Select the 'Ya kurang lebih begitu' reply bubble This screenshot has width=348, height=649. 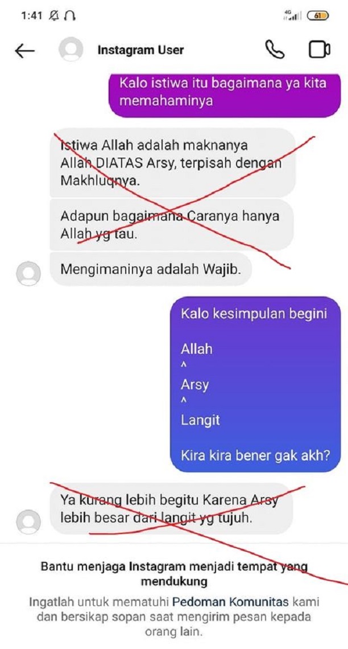[171, 509]
